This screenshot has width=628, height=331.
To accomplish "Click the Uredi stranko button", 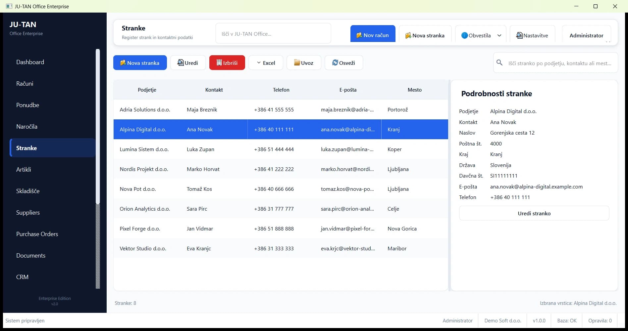I will coord(534,213).
